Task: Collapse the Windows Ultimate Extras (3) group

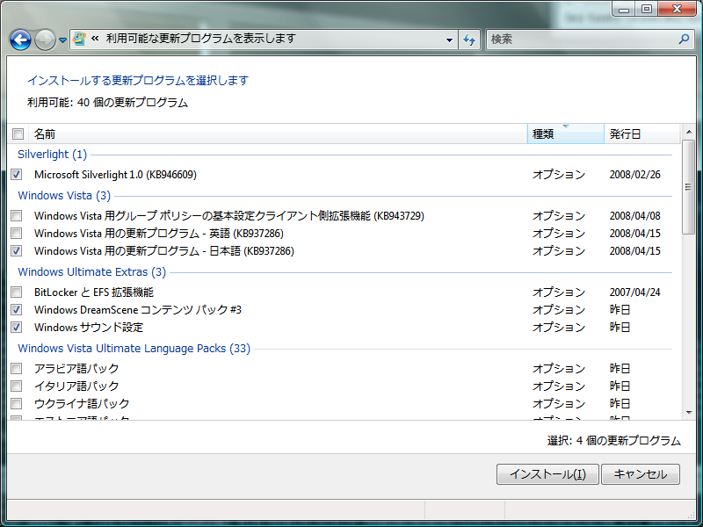Action: pos(92,272)
